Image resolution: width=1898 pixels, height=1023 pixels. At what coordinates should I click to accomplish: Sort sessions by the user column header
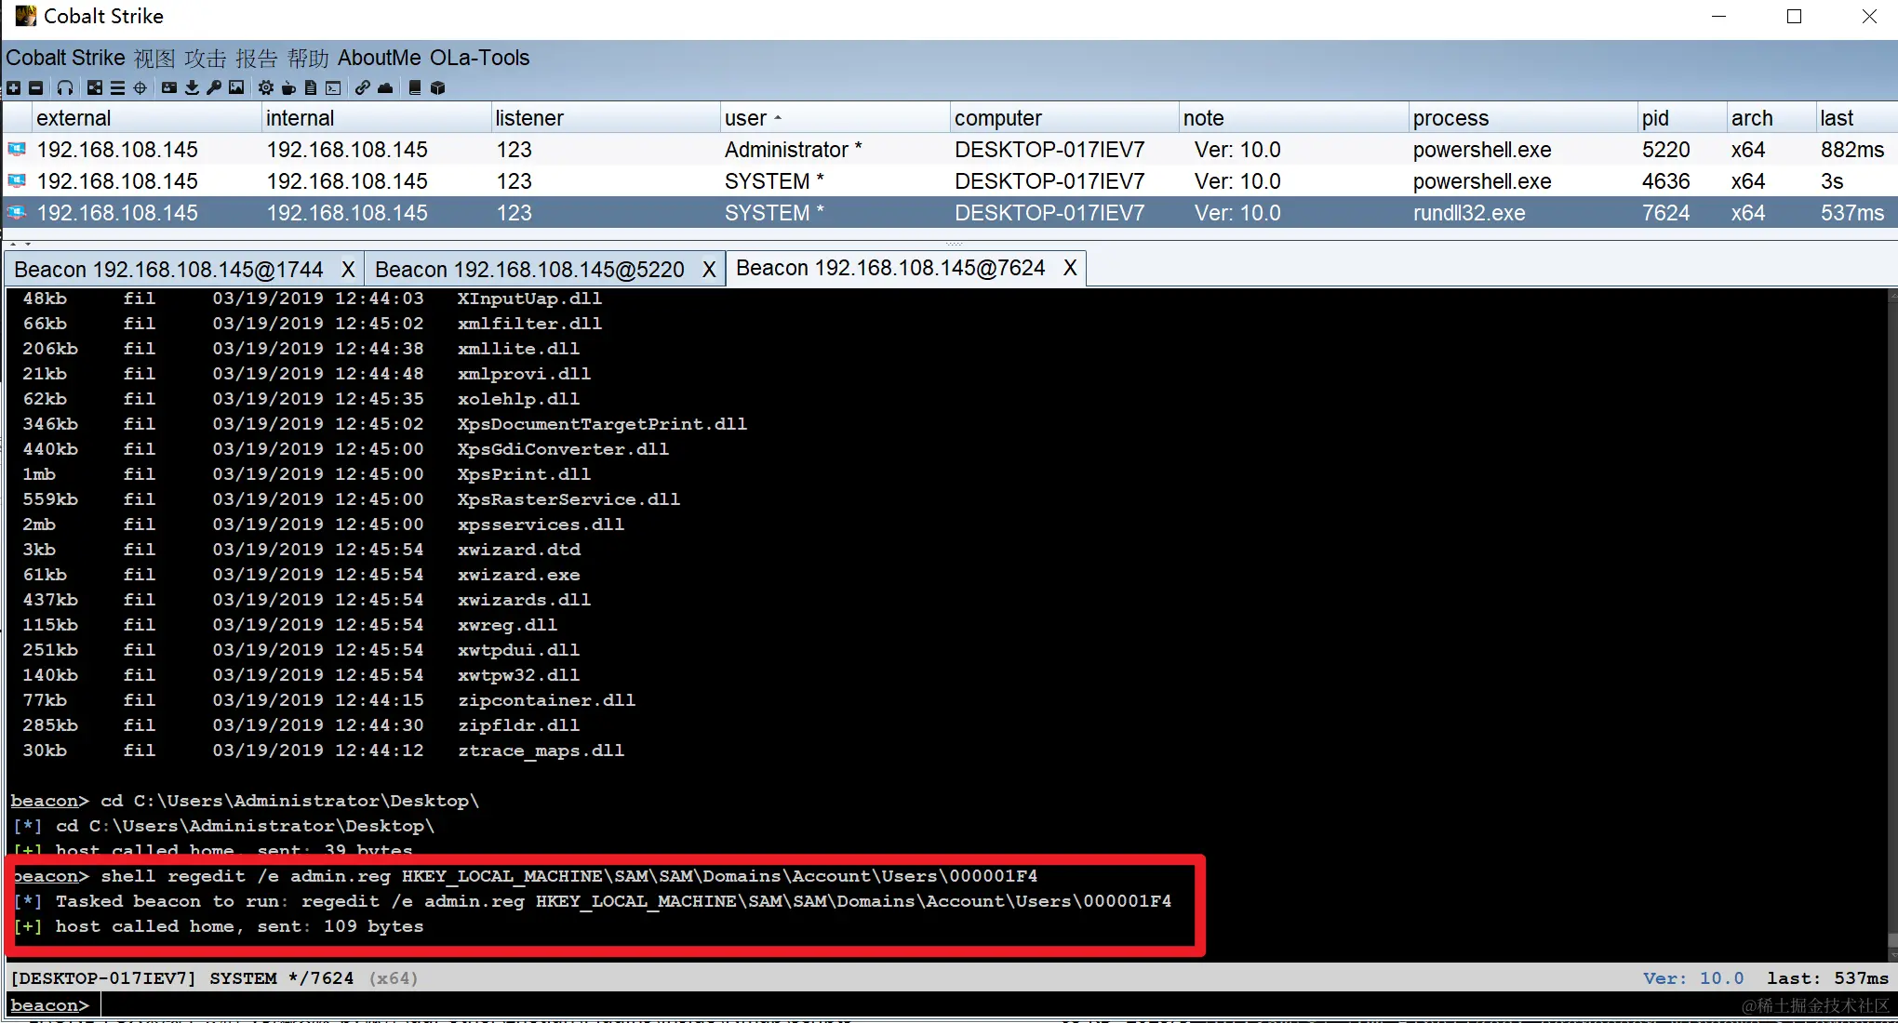pos(745,118)
